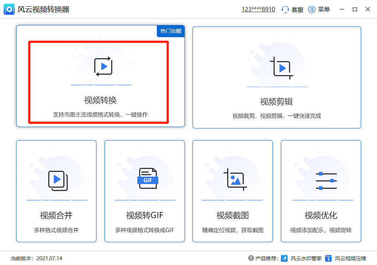
Task: Click the 菜单 list icon
Action: 311,9
